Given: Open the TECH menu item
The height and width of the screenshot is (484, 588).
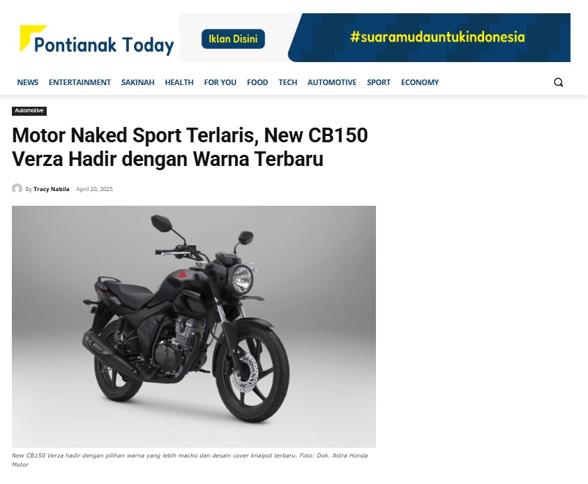Looking at the screenshot, I should pyautogui.click(x=287, y=82).
